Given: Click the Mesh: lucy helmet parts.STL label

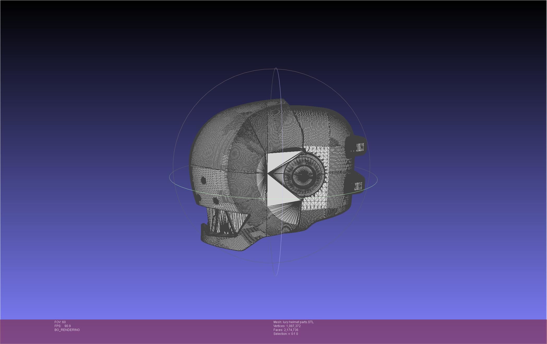Looking at the screenshot, I should [294, 322].
